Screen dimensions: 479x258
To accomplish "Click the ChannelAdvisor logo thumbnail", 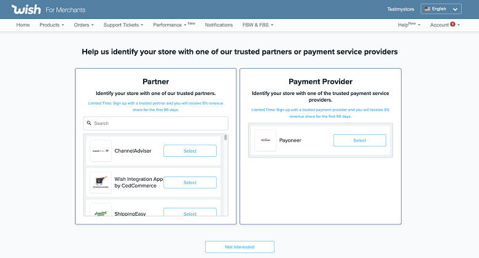I will [x=101, y=151].
